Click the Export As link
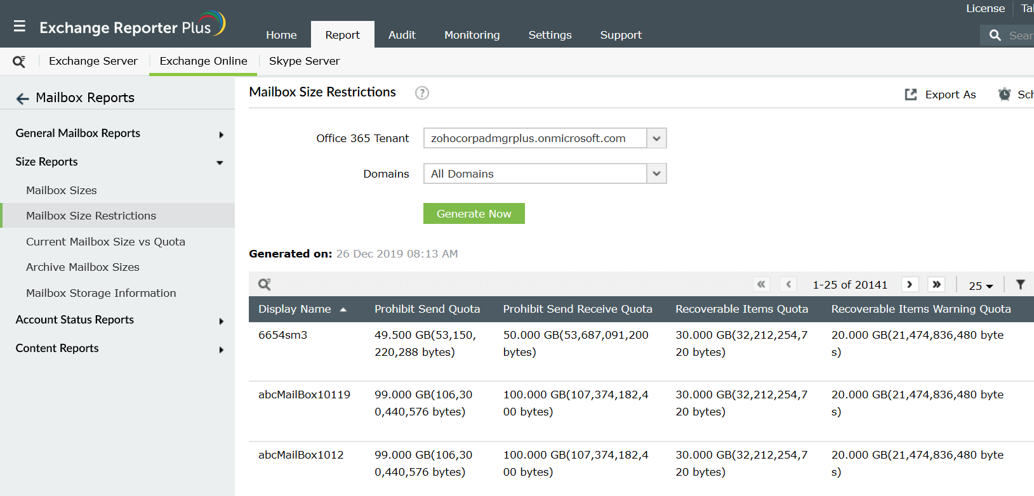This screenshot has width=1034, height=496. coord(950,95)
